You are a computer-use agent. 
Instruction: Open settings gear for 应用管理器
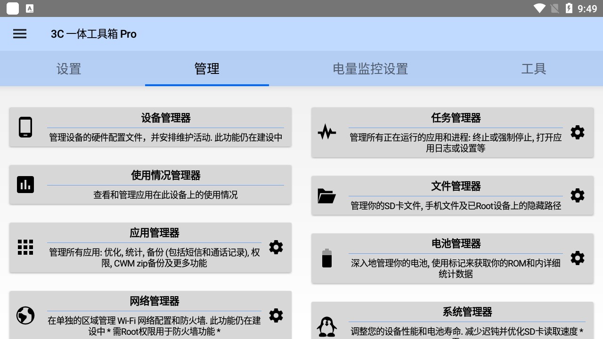276,247
